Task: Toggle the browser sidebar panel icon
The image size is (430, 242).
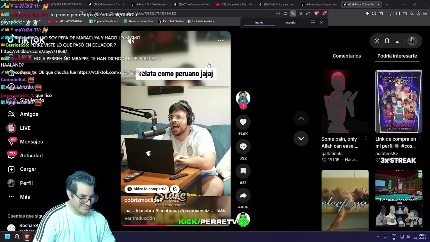Action: [398, 13]
